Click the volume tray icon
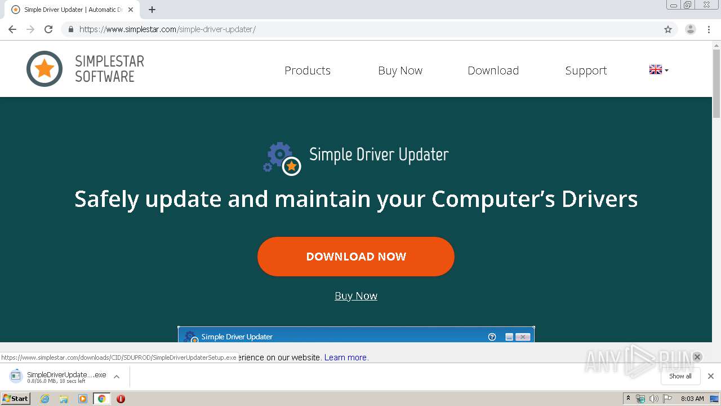The width and height of the screenshot is (721, 406). [653, 399]
